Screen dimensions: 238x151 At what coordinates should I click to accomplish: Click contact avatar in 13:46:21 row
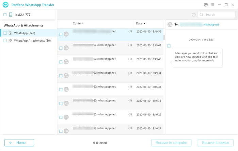point(66,131)
